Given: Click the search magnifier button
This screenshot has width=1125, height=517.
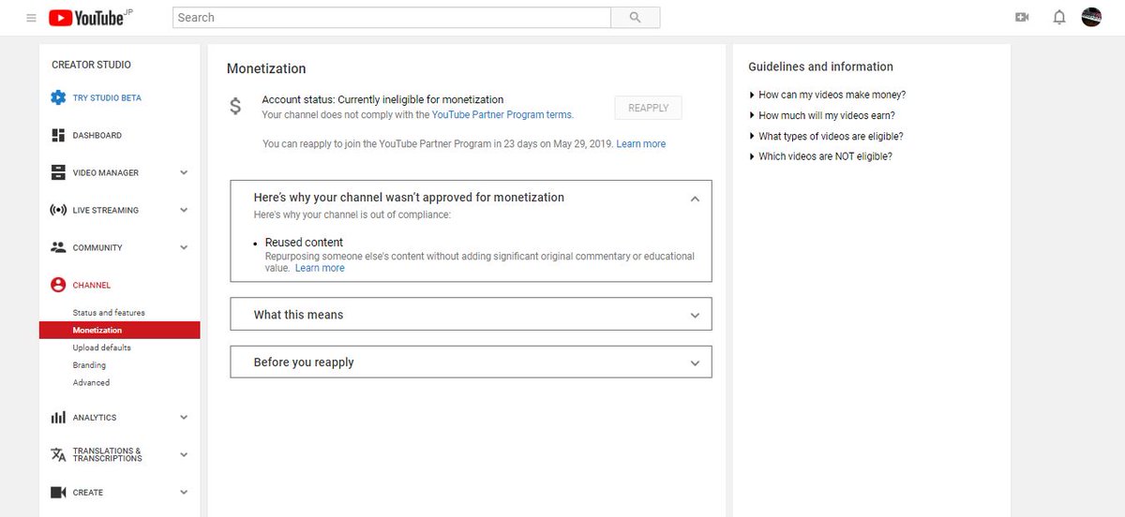Looking at the screenshot, I should pyautogui.click(x=635, y=18).
